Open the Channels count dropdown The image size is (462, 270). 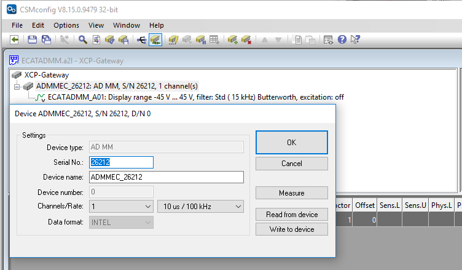[121, 207]
